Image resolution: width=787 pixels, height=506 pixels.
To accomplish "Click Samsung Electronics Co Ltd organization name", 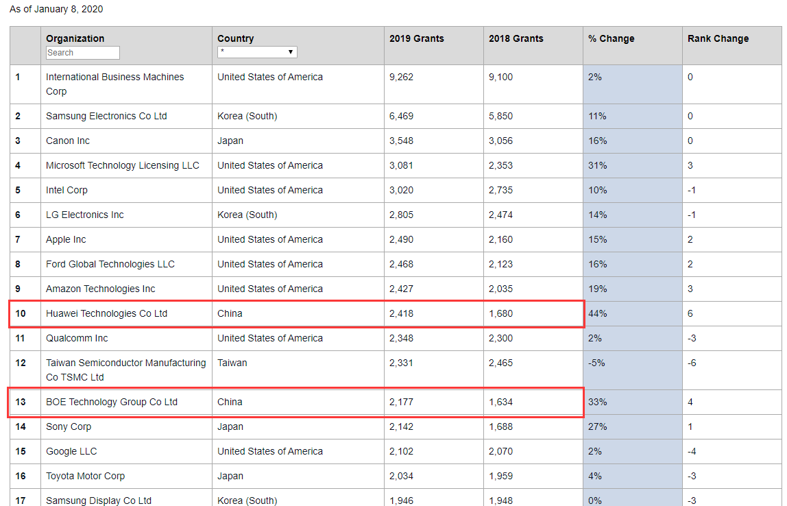I will click(x=106, y=116).
